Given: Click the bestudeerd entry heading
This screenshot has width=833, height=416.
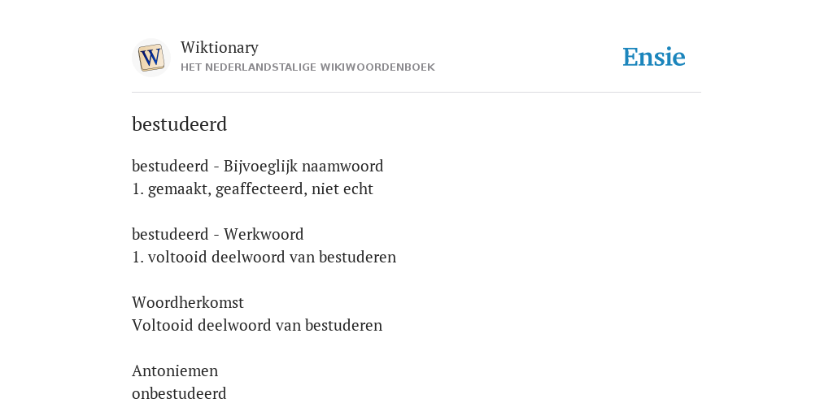Looking at the screenshot, I should point(180,124).
